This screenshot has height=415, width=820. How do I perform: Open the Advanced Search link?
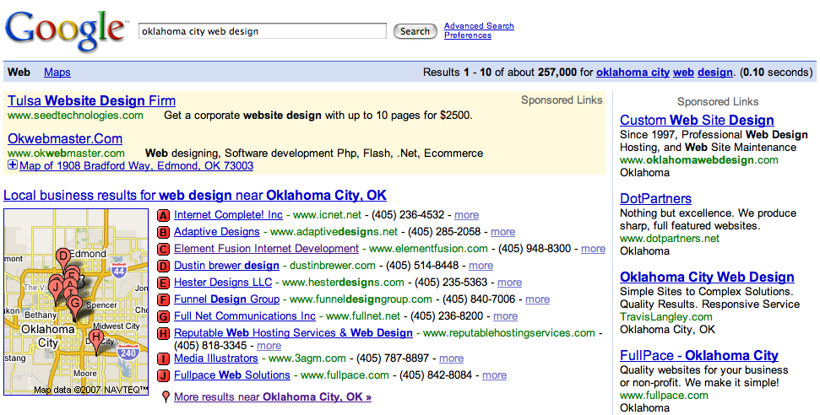pyautogui.click(x=479, y=26)
